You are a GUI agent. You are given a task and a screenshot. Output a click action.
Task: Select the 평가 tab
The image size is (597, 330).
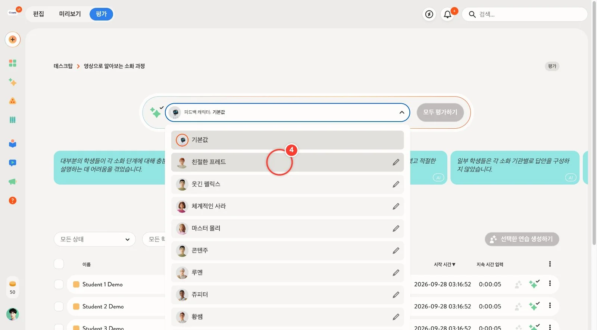point(101,14)
